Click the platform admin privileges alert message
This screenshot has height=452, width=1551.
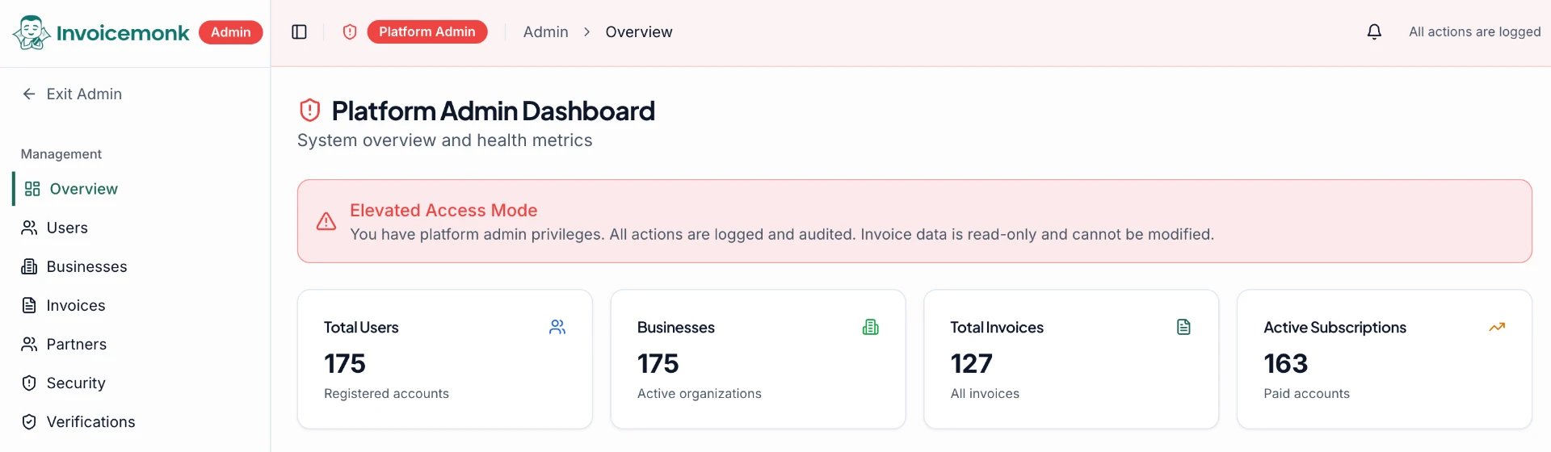[781, 234]
